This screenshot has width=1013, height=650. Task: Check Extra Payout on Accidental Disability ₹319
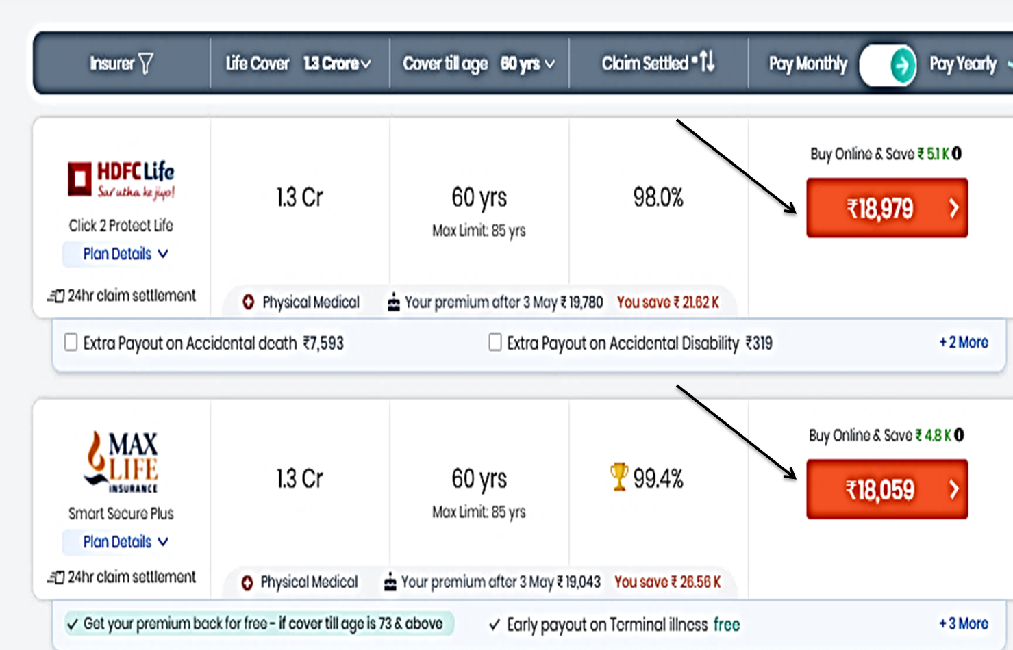[495, 342]
